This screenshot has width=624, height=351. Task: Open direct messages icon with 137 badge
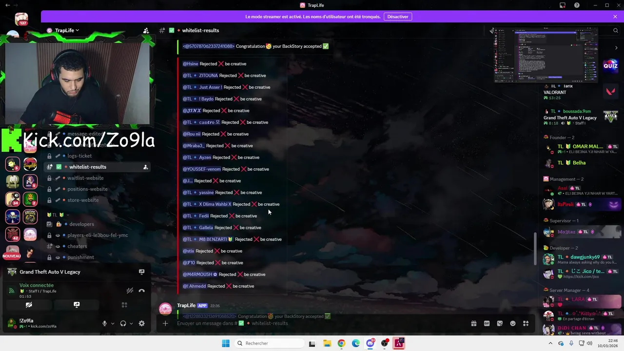click(21, 19)
